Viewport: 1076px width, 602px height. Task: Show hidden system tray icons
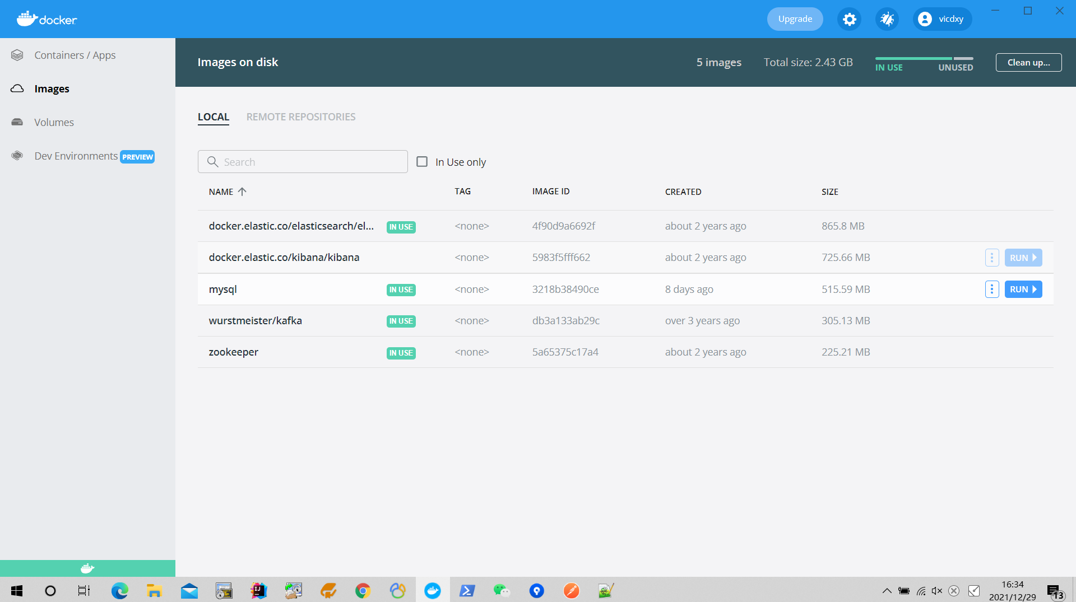[887, 590]
